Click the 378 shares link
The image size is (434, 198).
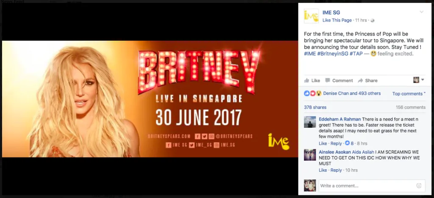point(315,107)
